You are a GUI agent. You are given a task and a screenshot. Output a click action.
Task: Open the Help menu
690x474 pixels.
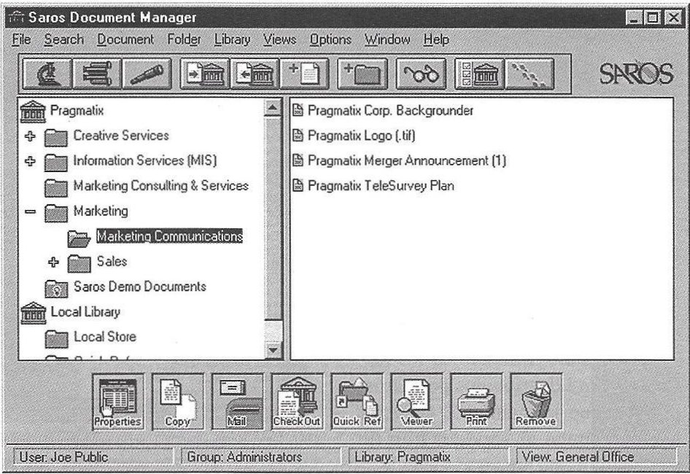[436, 39]
